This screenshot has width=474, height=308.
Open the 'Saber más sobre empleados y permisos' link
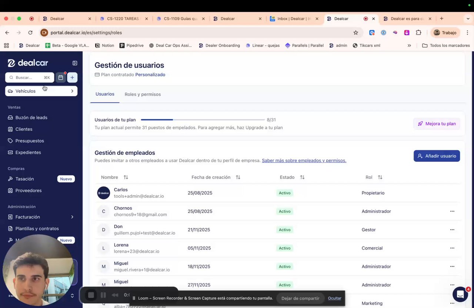(x=304, y=161)
